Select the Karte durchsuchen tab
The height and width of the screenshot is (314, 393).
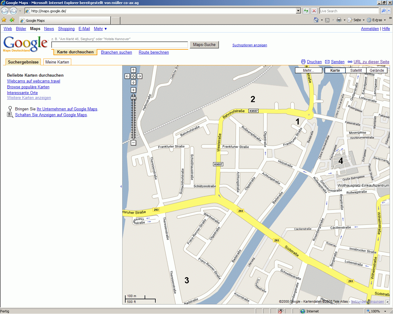pos(75,52)
